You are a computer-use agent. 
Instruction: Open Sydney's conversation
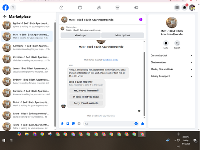(x=27, y=81)
